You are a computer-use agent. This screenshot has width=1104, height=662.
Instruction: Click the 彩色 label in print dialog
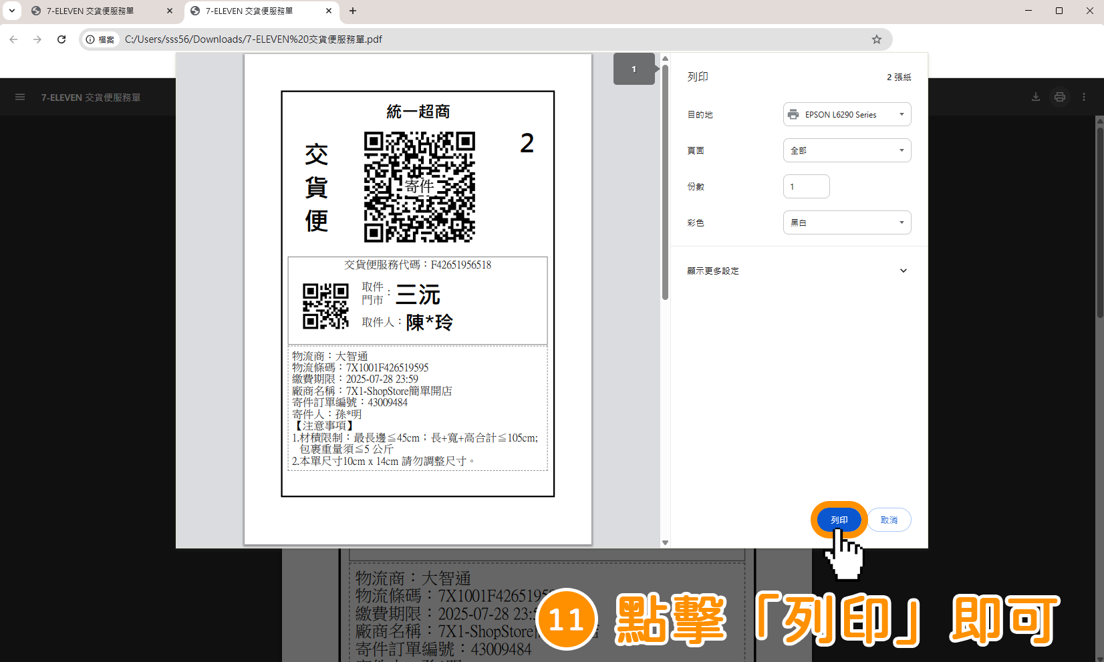click(x=695, y=222)
